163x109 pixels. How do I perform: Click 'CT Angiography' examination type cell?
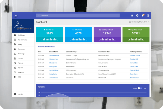pyautogui.click(x=71, y=70)
